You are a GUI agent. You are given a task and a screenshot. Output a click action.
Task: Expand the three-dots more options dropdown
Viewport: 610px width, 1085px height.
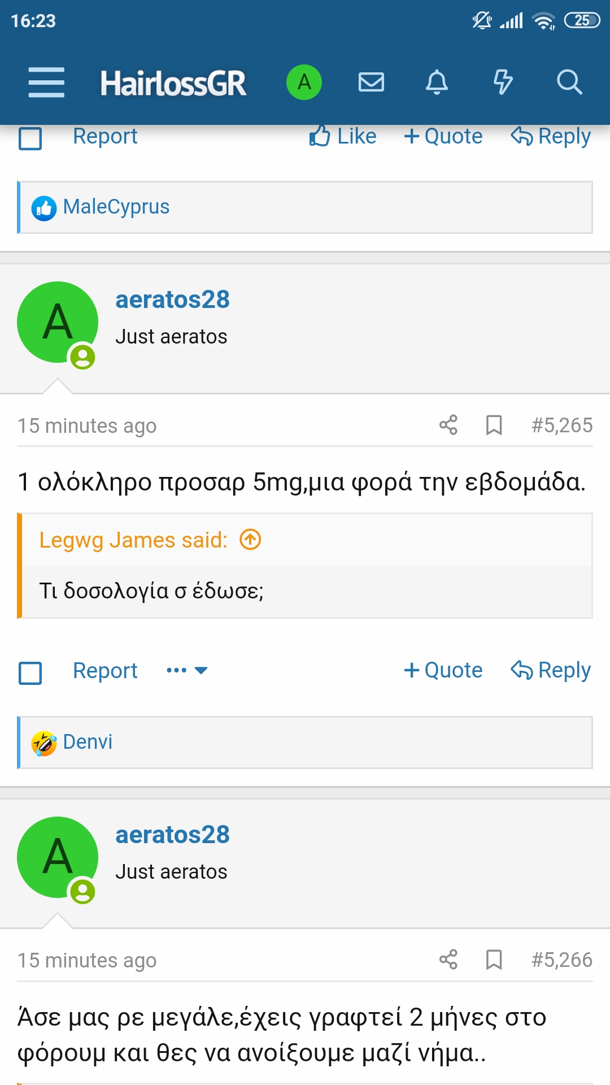coord(187,671)
